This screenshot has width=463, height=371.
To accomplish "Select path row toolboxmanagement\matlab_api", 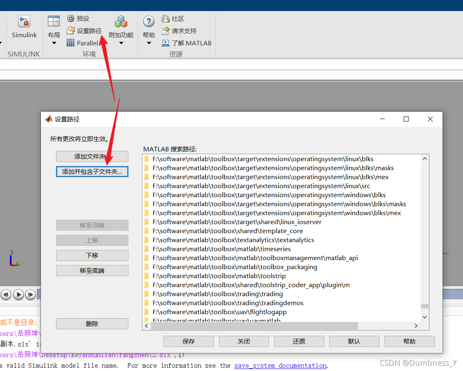I will point(282,258).
